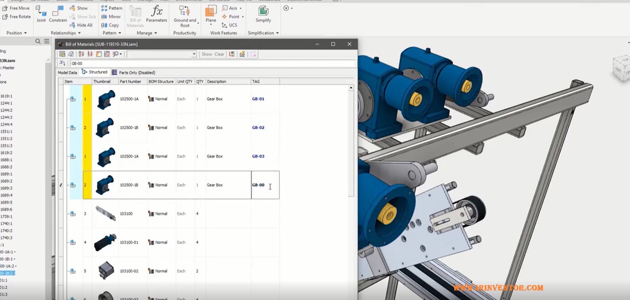
Task: Click the Show button in BOM toolbar
Action: coord(207,54)
